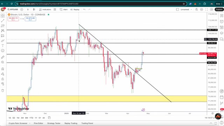
Task: Lock all drawing tools
Action: 2,79
